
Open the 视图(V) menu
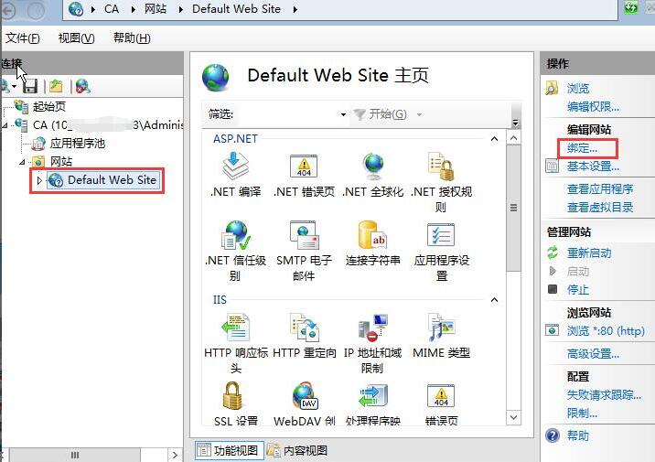(x=76, y=38)
